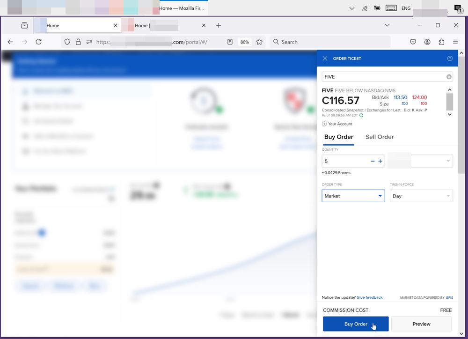
Task: Open the touch keyboard tray icon
Action: pyautogui.click(x=391, y=8)
